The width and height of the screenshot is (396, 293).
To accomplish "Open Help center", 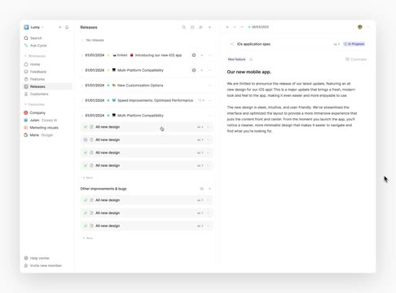I will coord(37,258).
